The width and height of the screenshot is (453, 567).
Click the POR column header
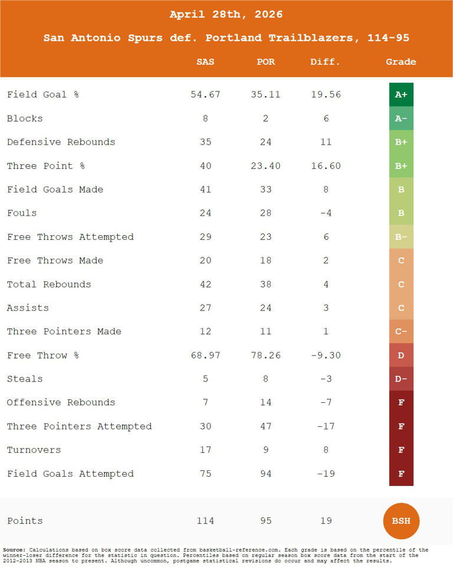(x=266, y=62)
